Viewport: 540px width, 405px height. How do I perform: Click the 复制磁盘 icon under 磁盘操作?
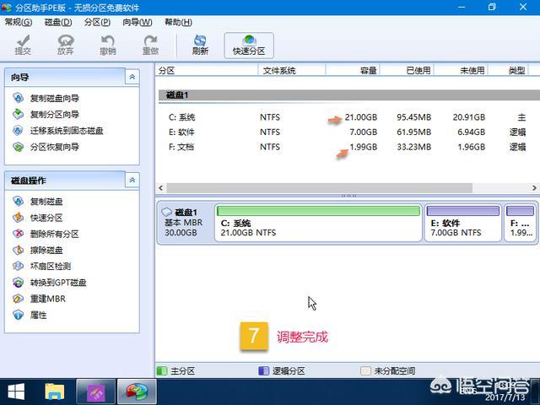[18, 201]
